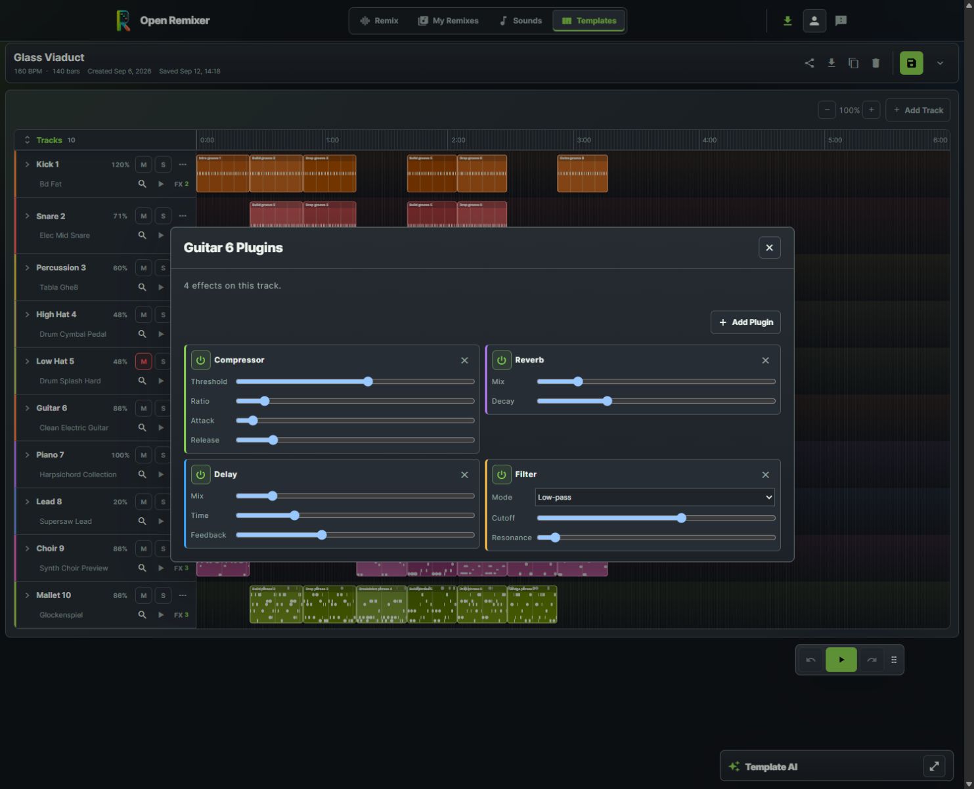Click the Compressor Threshold slider handle
Screen dimensions: 974x789
coord(368,381)
